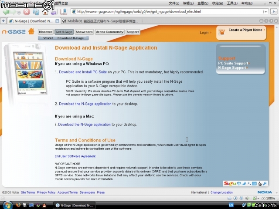
Task: Open Site Terms footer link
Action: tap(28, 192)
